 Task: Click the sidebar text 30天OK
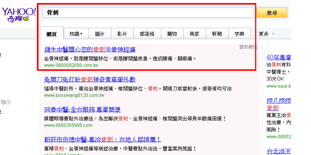(275, 79)
